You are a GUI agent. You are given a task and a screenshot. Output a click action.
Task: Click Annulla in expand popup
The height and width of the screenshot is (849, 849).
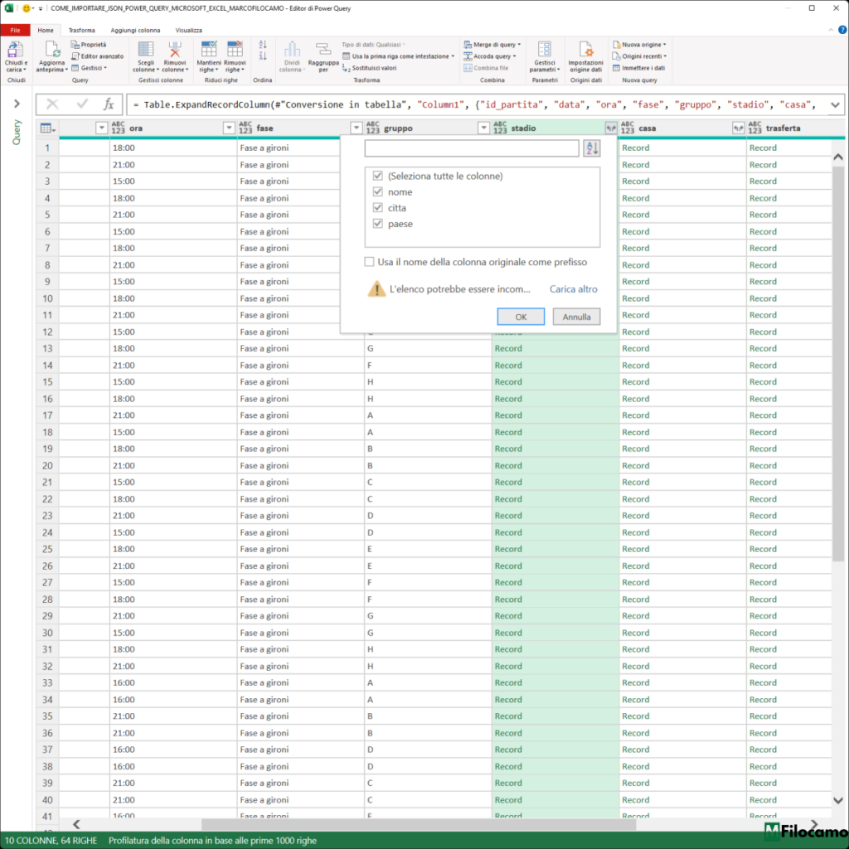(576, 317)
